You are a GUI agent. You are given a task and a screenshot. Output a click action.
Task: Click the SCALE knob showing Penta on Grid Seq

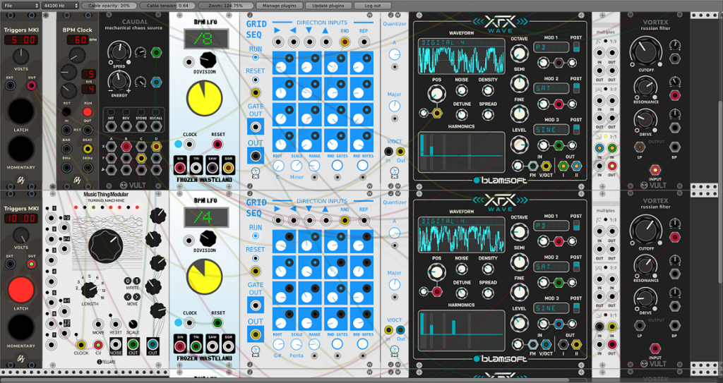click(296, 344)
